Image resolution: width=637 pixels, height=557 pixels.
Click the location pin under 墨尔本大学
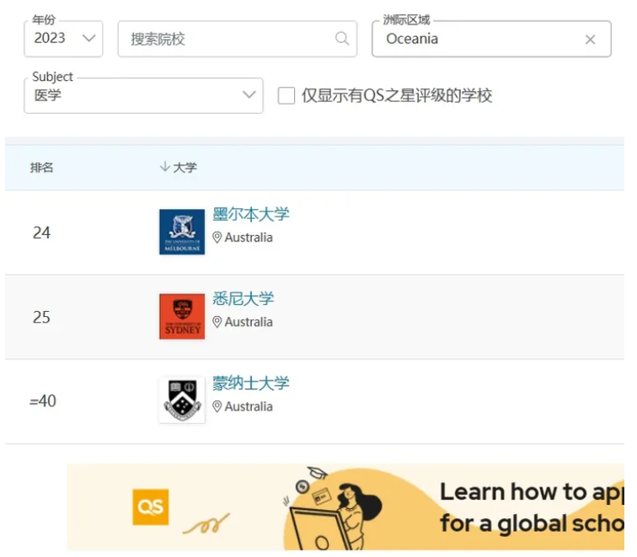click(x=217, y=238)
